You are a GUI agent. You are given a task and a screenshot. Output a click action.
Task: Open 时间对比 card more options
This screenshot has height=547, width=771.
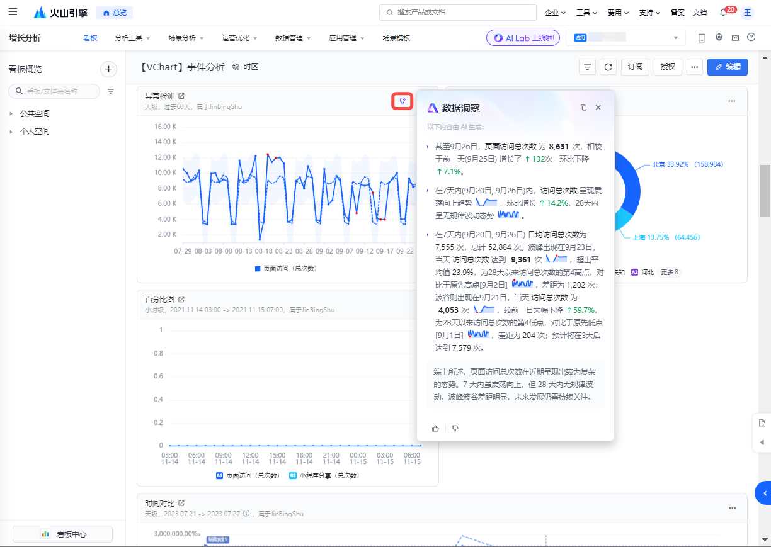point(732,507)
